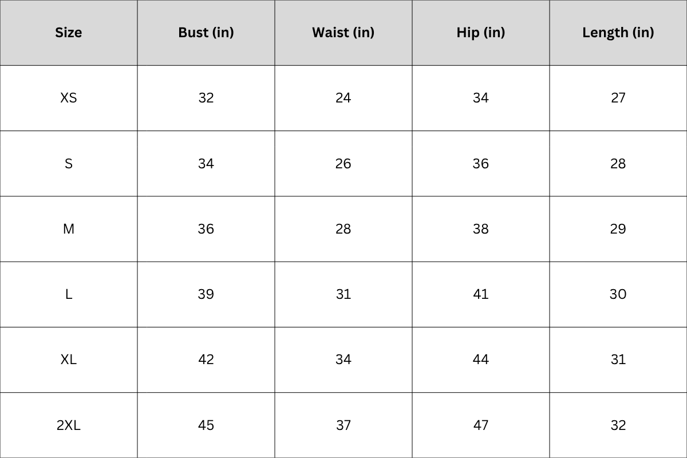Viewport: 687px width, 458px height.
Task: Select length value 27 in XS row
Action: click(618, 98)
